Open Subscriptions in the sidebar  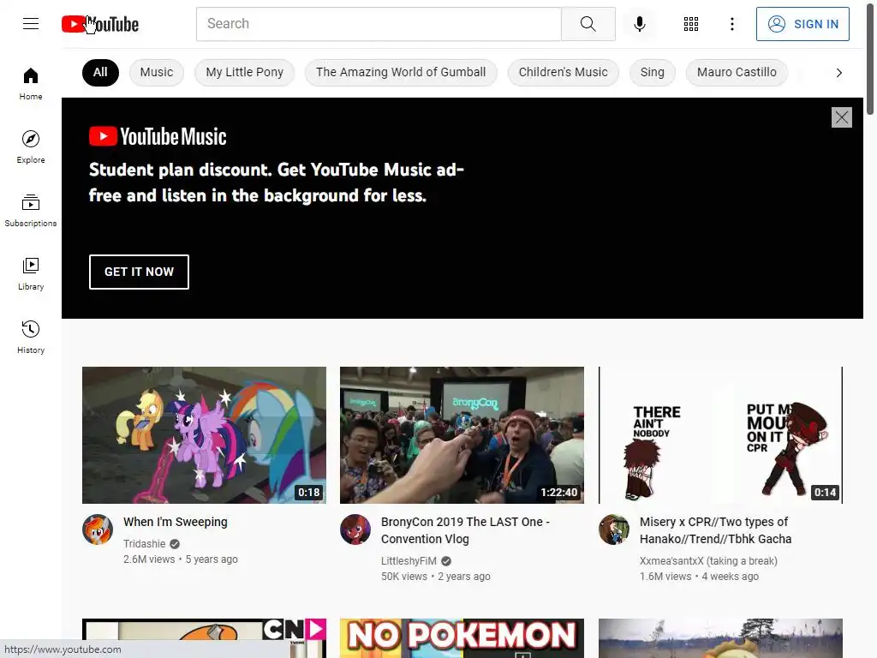[31, 211]
